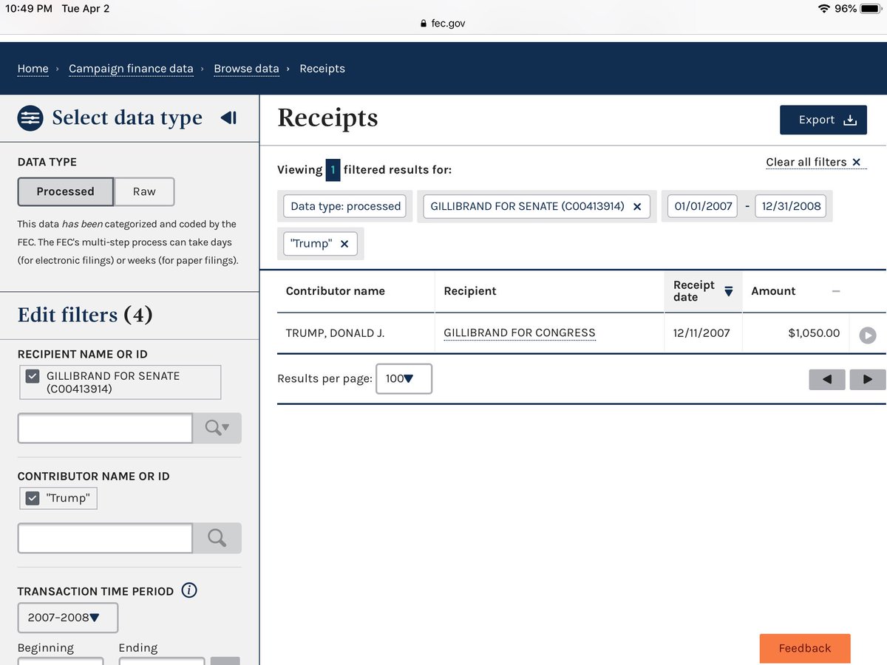Viewport: 887px width, 665px height.
Task: Switch to Raw data type
Action: pos(145,191)
